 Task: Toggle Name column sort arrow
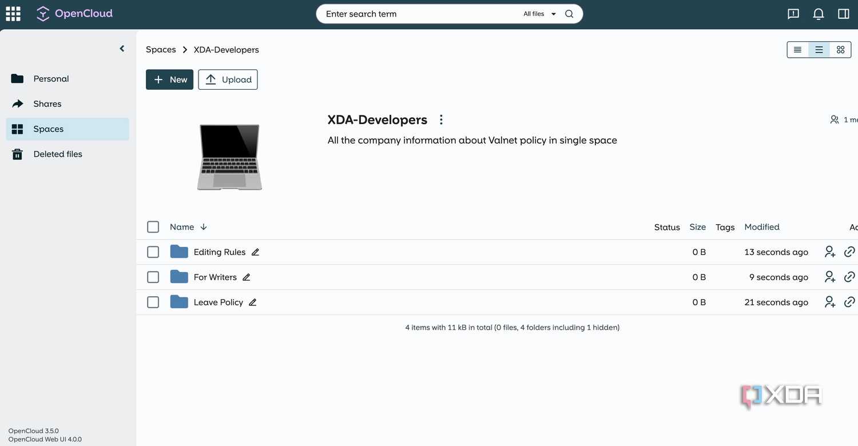(x=204, y=227)
